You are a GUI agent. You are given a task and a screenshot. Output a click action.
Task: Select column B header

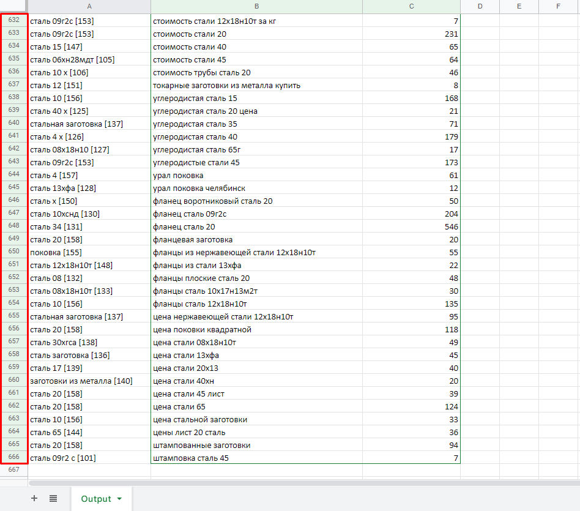256,6
